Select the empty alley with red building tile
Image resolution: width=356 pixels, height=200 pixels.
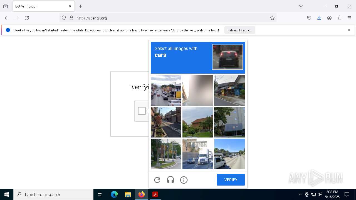tap(166, 122)
